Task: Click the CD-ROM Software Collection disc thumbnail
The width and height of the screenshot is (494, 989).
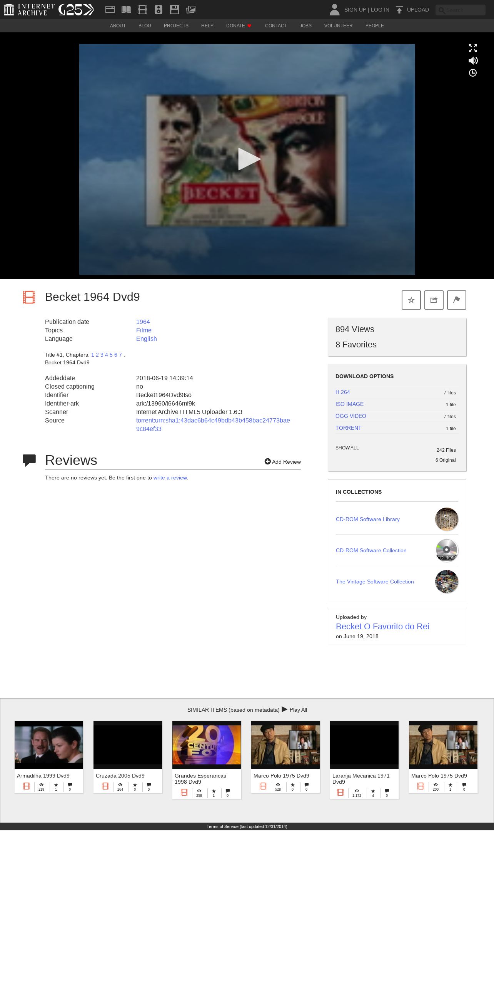Action: point(447,550)
